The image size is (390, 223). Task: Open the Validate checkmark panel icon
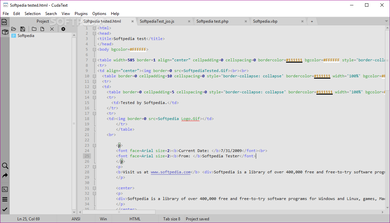5,210
